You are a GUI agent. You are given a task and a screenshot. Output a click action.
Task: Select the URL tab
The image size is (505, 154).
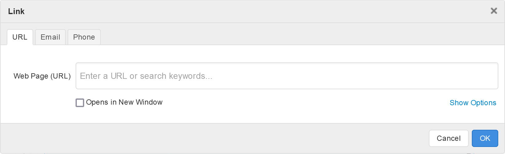(x=20, y=37)
